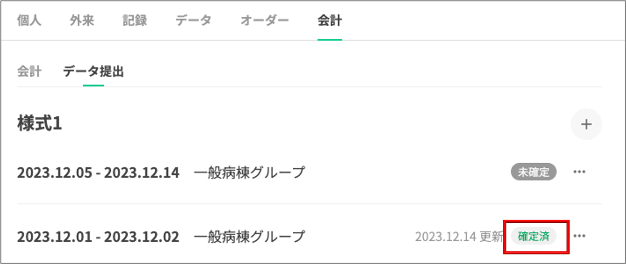This screenshot has height=264, width=626.
Task: Open more options for the 未確定 entry
Action: click(579, 172)
